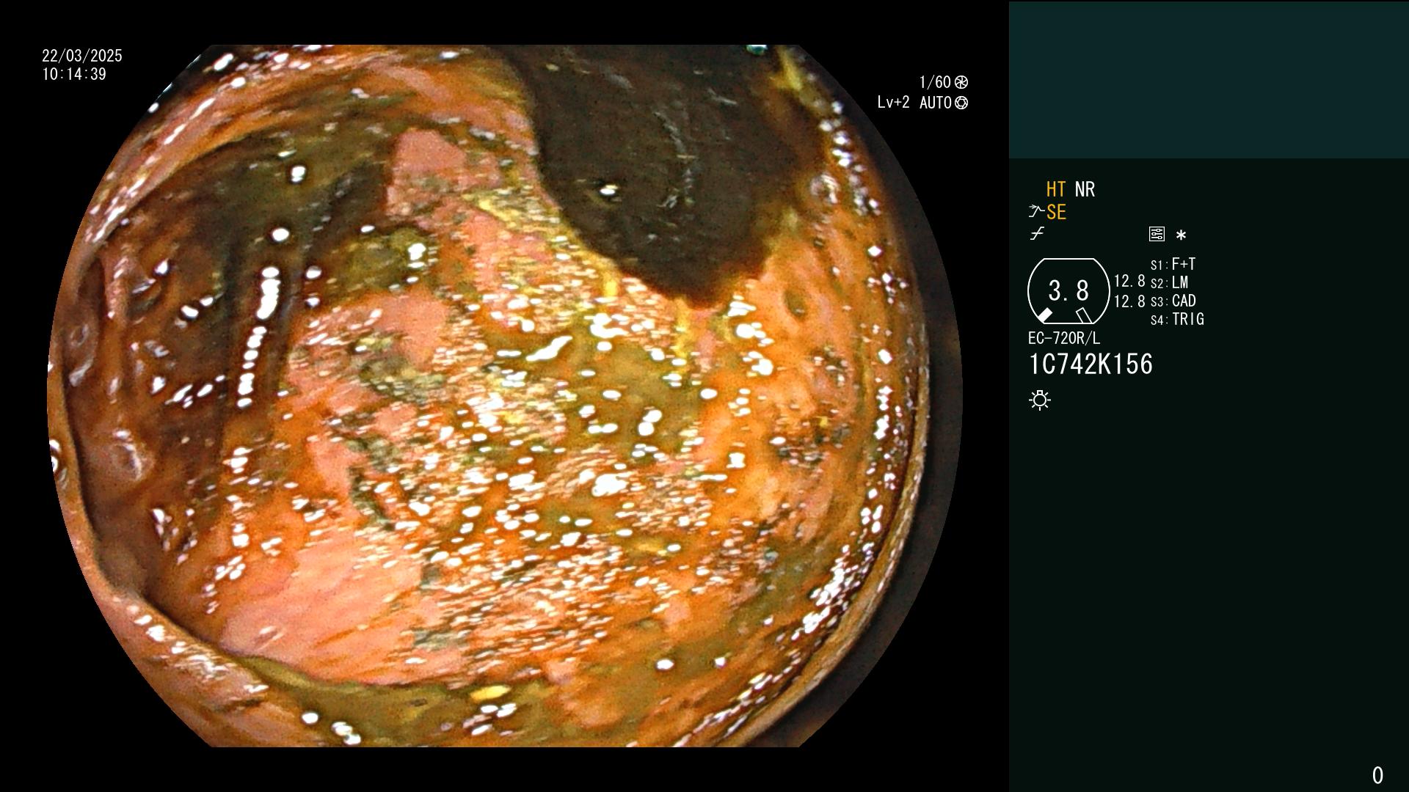Click the date 22/03/2025
This screenshot has width=1409, height=792.
[82, 56]
